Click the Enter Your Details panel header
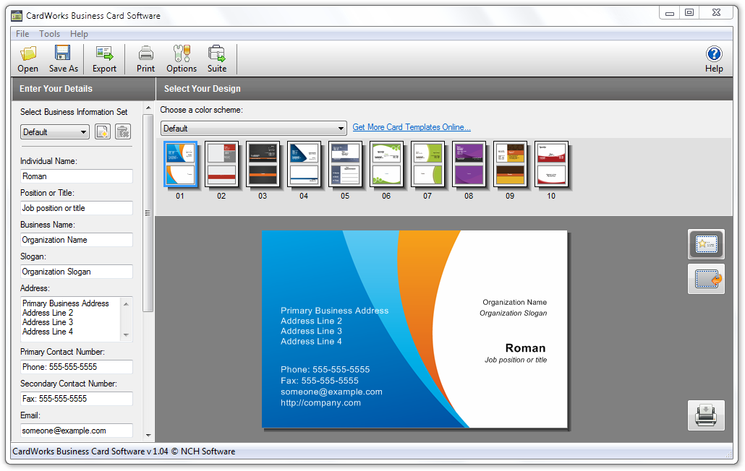This screenshot has height=471, width=745. [83, 89]
